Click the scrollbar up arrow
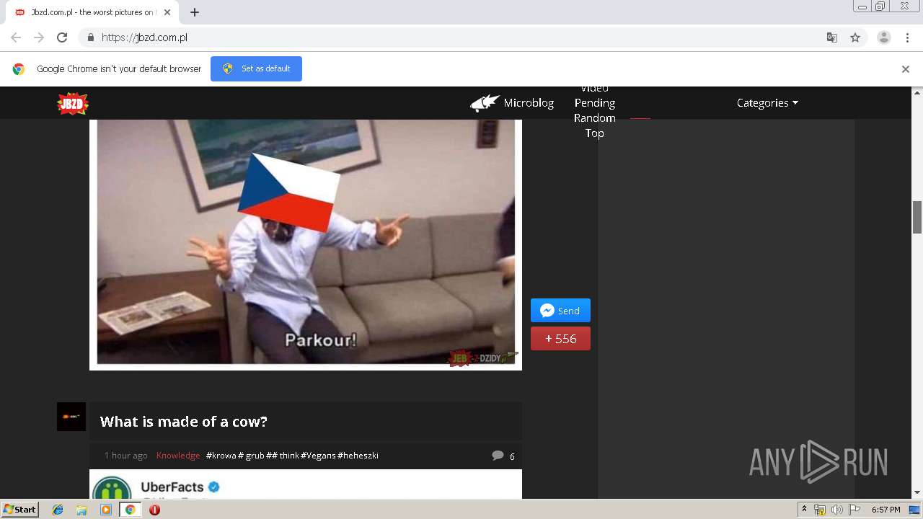The height and width of the screenshot is (519, 923). [917, 92]
